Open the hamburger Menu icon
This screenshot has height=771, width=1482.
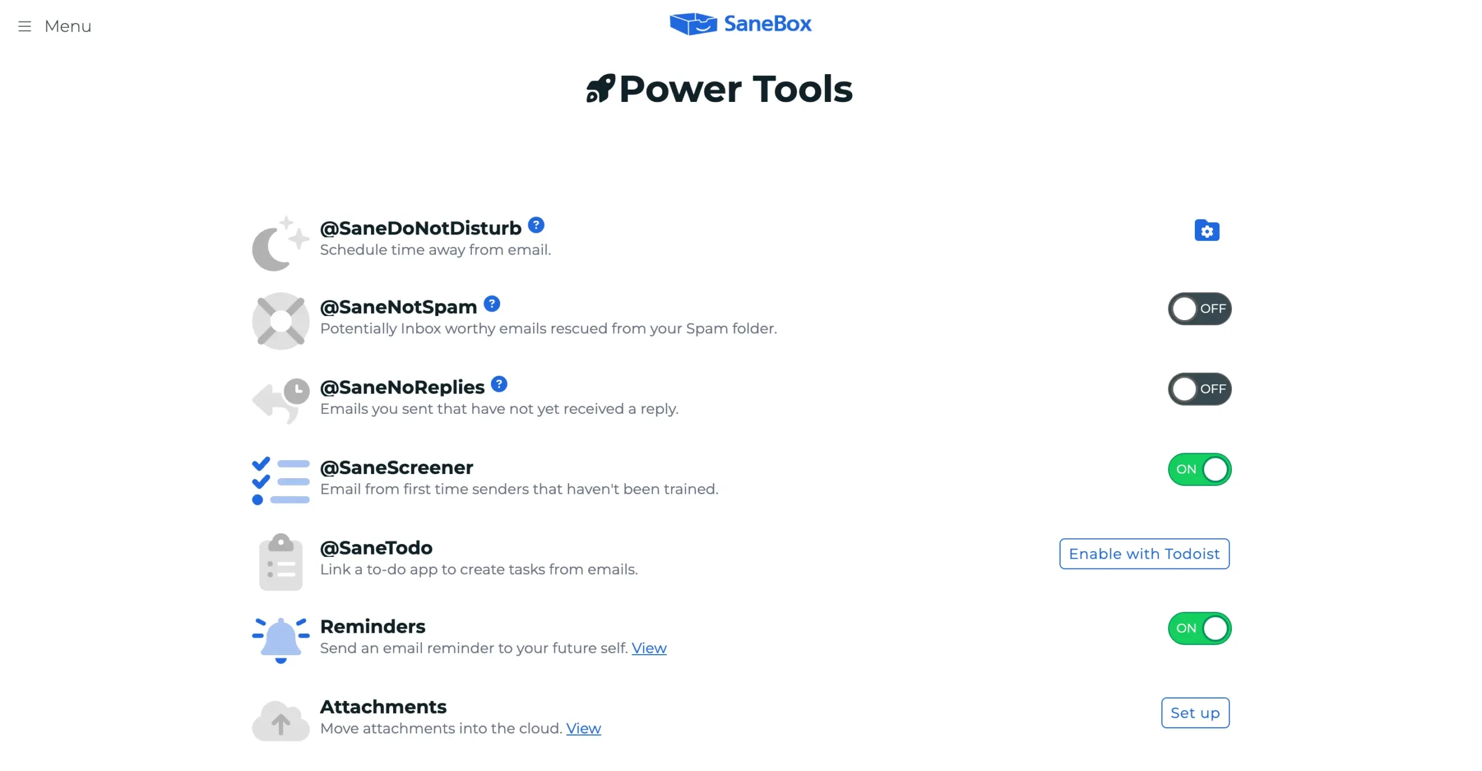(x=24, y=27)
